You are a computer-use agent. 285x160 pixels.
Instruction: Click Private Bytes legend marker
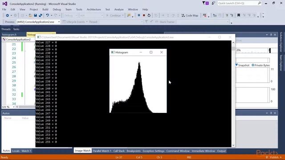[253, 65]
